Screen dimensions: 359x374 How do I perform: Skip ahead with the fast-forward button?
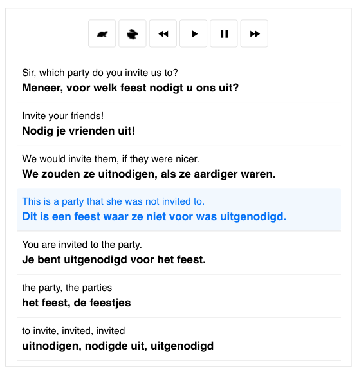[254, 33]
